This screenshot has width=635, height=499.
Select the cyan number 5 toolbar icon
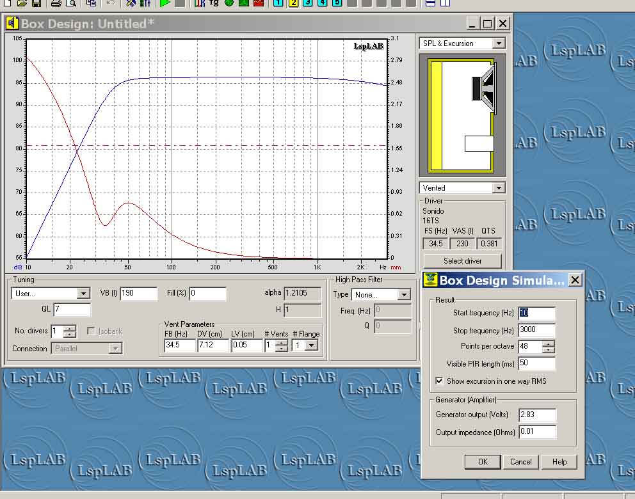[x=337, y=3]
